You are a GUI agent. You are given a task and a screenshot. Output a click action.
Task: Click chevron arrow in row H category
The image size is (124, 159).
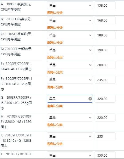(x=90, y=118)
